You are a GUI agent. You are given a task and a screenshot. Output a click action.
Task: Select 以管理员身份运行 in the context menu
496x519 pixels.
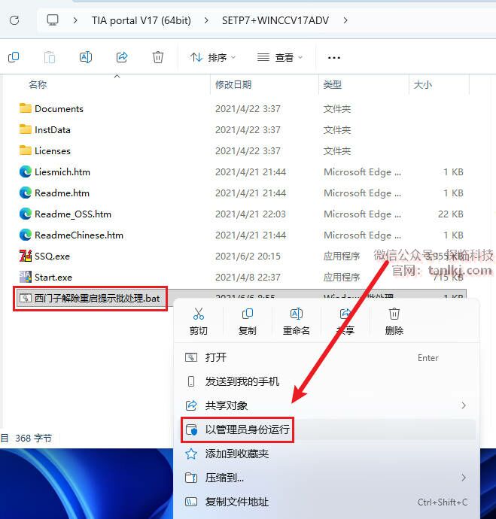(x=327, y=429)
